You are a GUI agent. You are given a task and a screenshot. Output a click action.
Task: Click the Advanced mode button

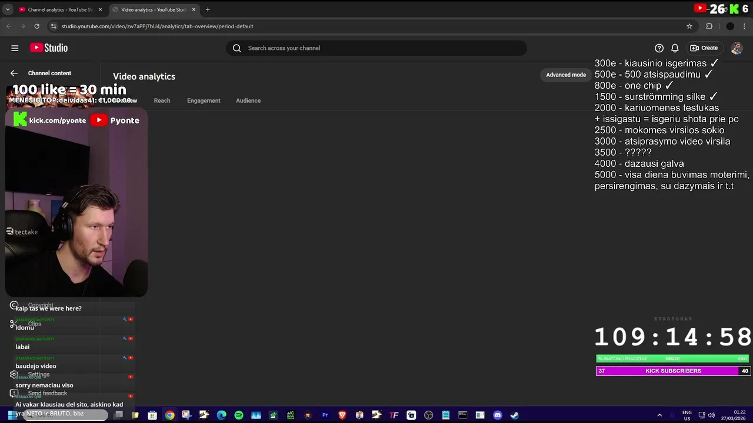[x=566, y=75]
